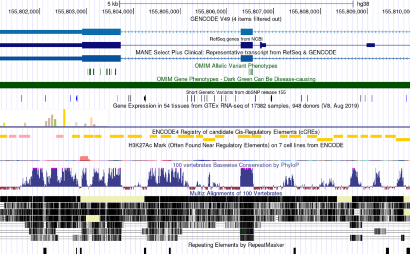
Task: Click the small middle exon in the GENCODE track
Action: pyautogui.click(x=247, y=32)
